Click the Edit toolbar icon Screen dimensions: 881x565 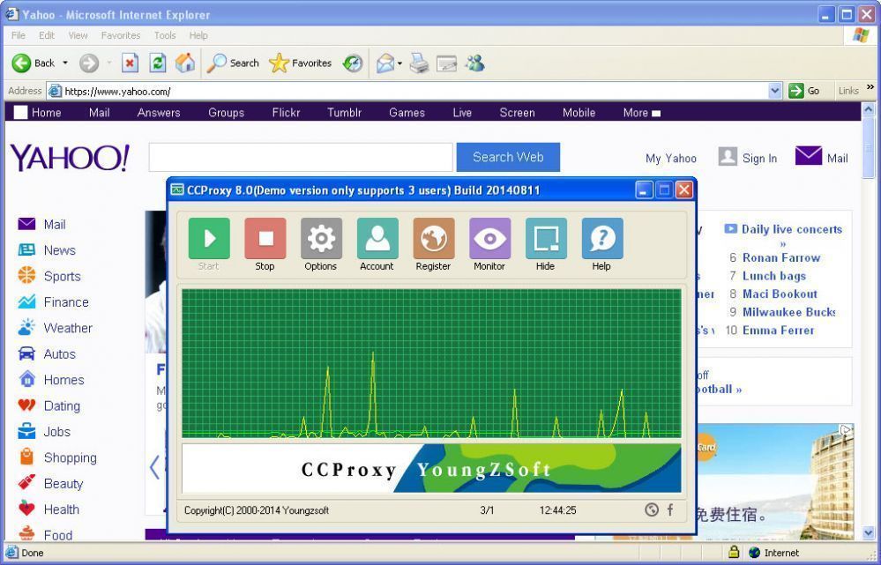pos(447,63)
